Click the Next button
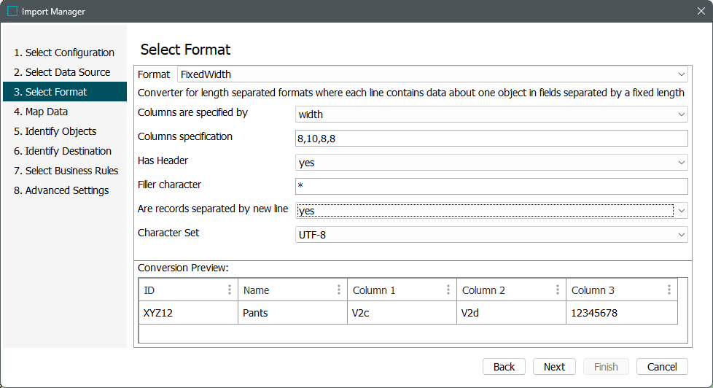This screenshot has width=713, height=388. pyautogui.click(x=554, y=367)
